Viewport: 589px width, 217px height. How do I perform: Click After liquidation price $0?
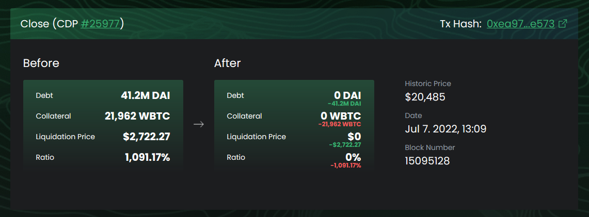pyautogui.click(x=354, y=137)
